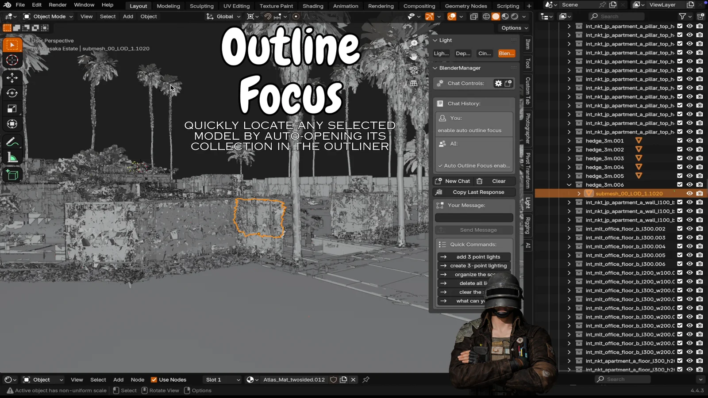
Task: Switch to the Shading workspace tab
Action: (x=313, y=6)
